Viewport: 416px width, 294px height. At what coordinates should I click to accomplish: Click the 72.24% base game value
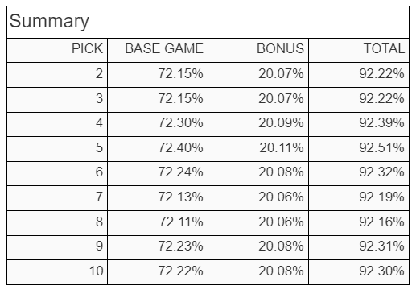180,172
